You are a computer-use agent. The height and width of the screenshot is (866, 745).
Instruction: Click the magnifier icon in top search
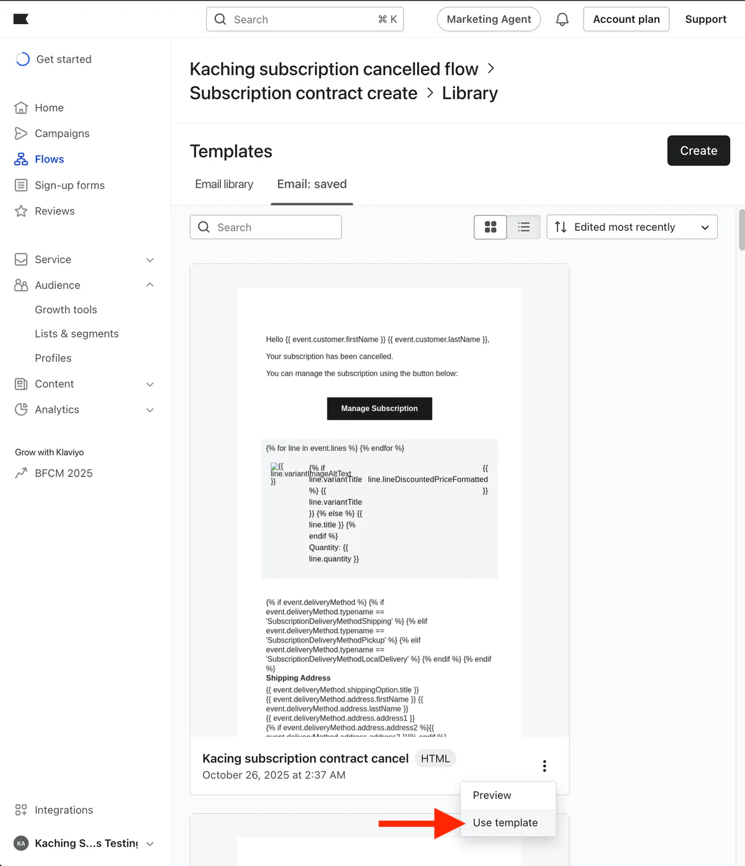pyautogui.click(x=220, y=19)
